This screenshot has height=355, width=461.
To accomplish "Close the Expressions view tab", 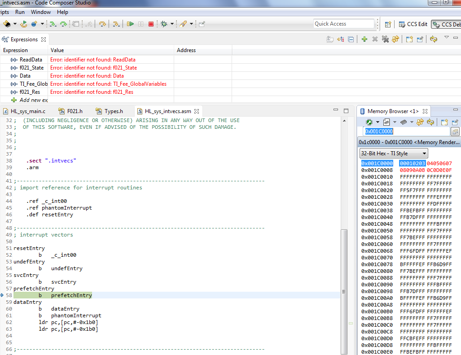I will pos(44,39).
